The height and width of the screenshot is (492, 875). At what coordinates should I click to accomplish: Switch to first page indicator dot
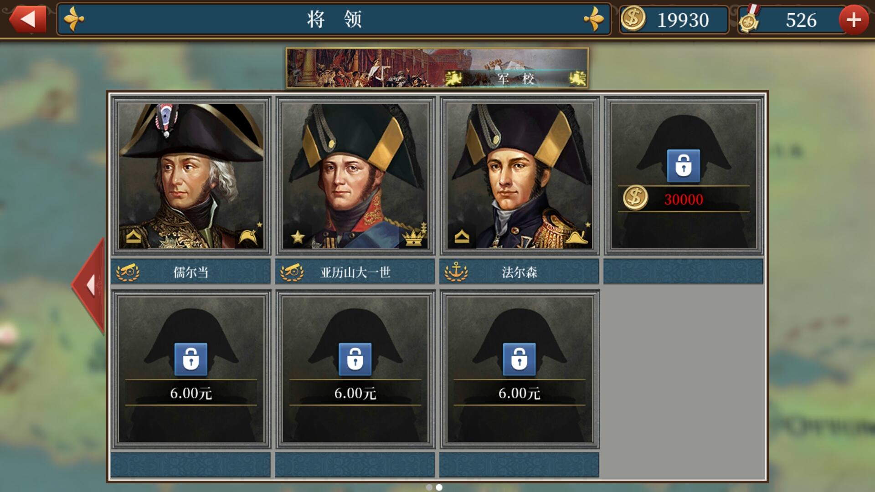coord(429,487)
